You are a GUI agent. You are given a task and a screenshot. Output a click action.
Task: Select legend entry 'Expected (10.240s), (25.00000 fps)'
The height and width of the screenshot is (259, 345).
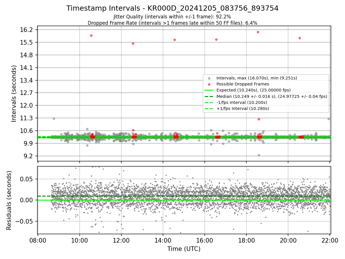(x=253, y=90)
